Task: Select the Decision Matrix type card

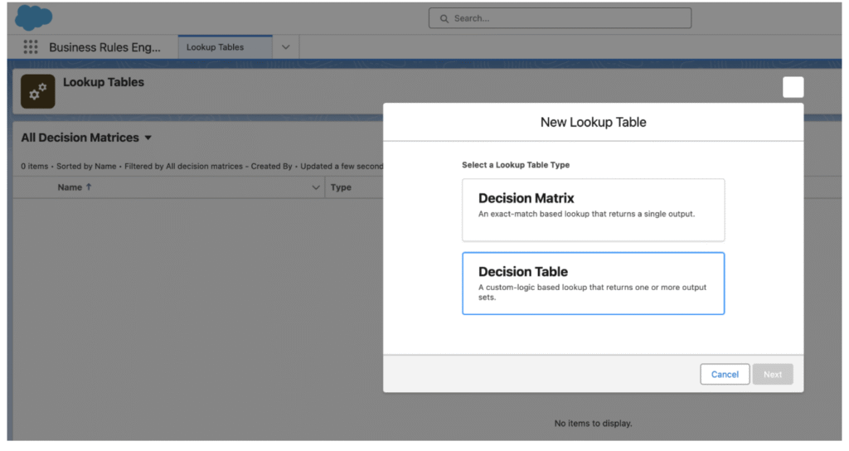Action: pos(593,210)
